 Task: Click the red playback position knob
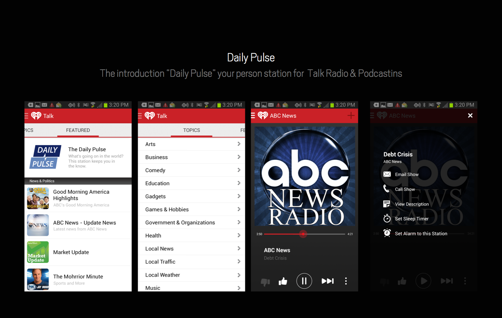[x=303, y=234]
